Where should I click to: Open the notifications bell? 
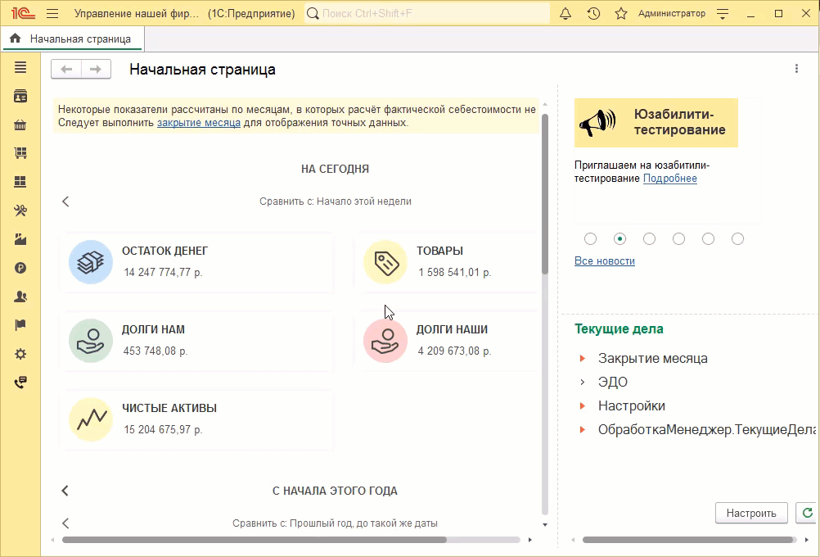(565, 14)
